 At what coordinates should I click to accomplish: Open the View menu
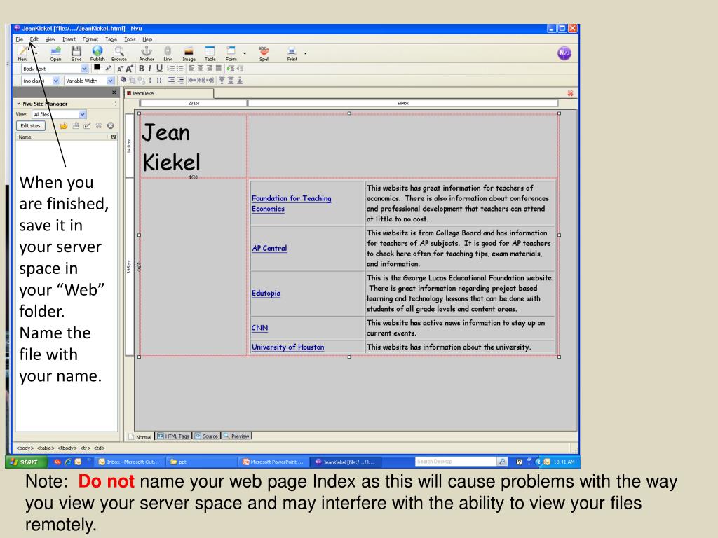coord(50,39)
